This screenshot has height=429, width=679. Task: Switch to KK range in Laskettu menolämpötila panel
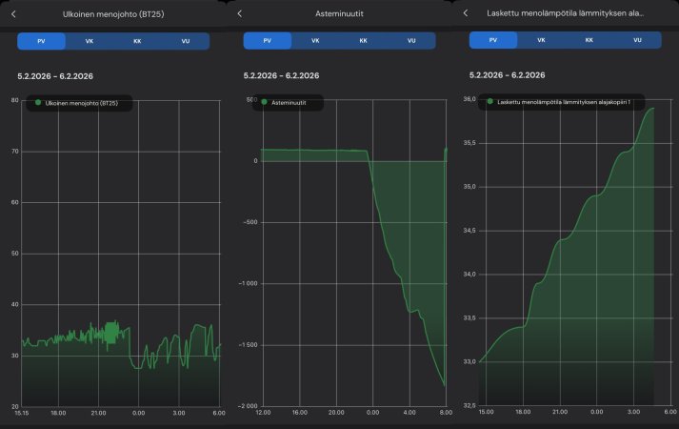click(589, 41)
